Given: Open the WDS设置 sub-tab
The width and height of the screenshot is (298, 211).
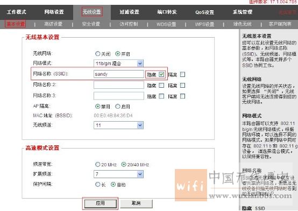Looking at the screenshot, I should tap(166, 24).
